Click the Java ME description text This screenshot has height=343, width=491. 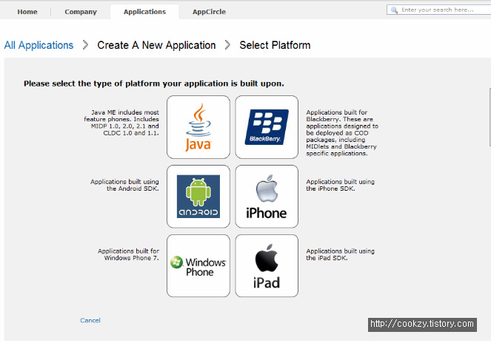(x=121, y=123)
